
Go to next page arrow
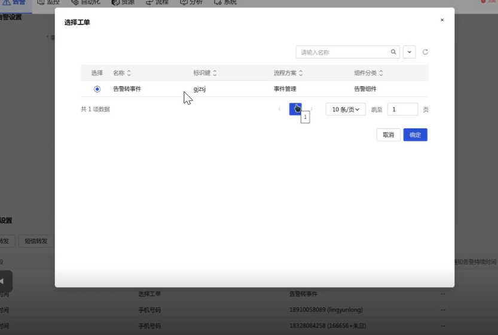[311, 109]
